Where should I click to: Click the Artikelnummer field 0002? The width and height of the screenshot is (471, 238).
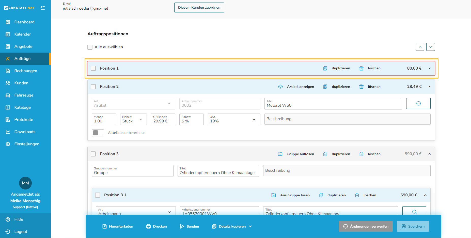[x=220, y=104]
